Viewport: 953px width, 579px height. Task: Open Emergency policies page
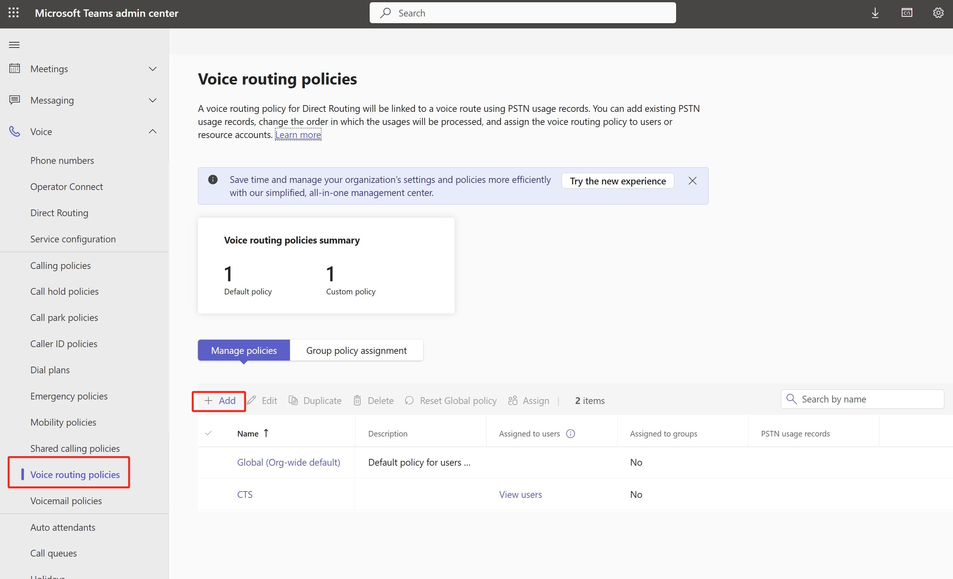[69, 396]
